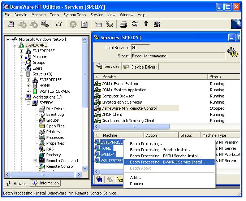Click the new item list toolbar icon
Screen dimensions: 246x201
point(98,24)
